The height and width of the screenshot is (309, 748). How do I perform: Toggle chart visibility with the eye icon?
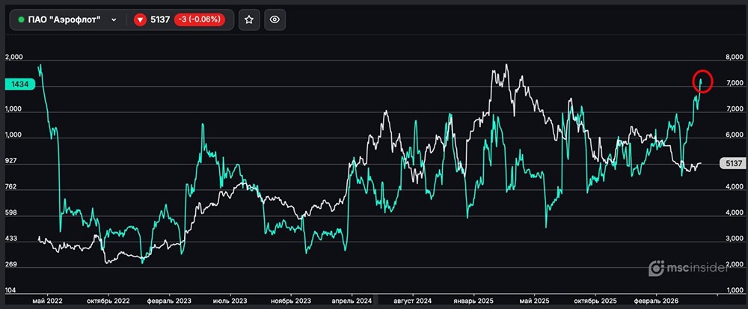[275, 19]
